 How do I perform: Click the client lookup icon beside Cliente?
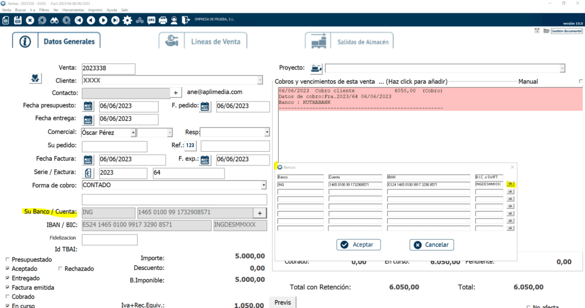[35, 78]
